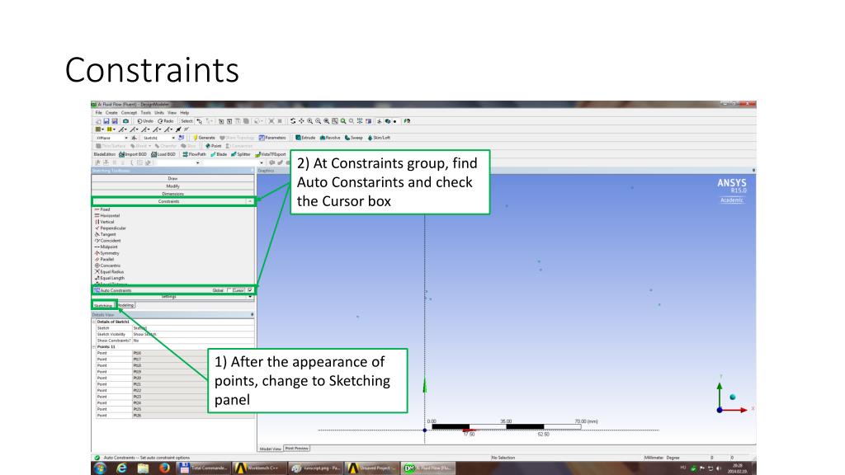Viewport: 845px width, 475px height.
Task: Click the Blade tool
Action: 218,154
